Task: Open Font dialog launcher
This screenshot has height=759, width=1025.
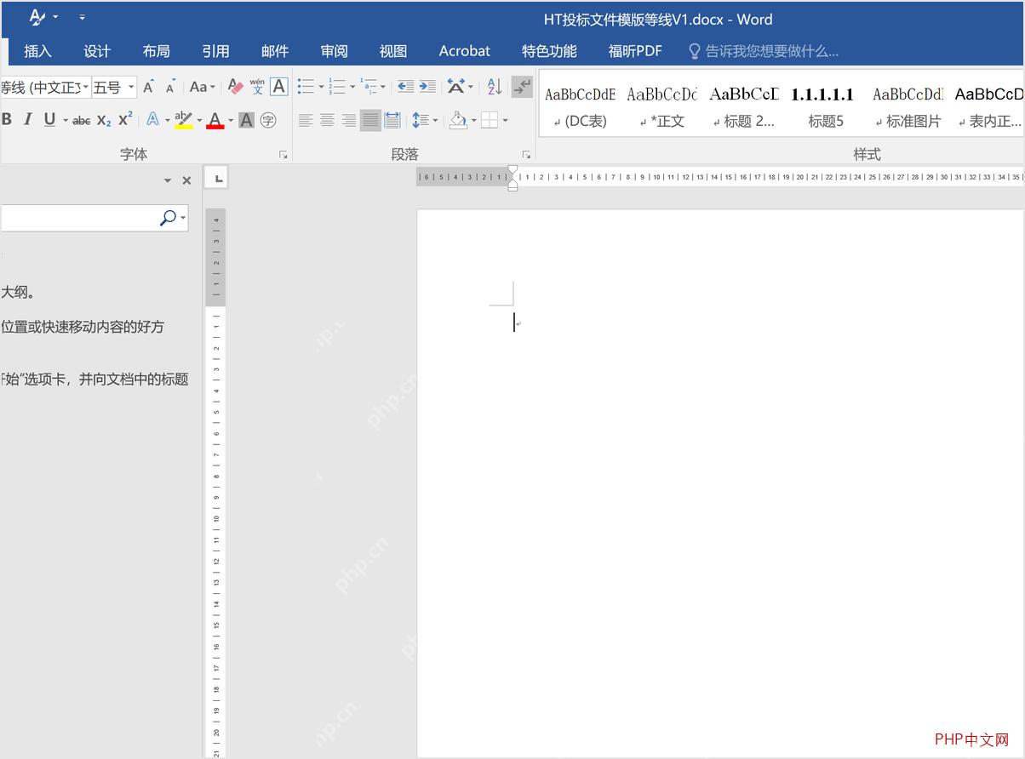Action: coord(283,155)
